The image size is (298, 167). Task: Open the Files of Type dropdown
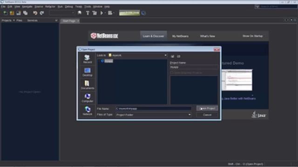(x=190, y=115)
